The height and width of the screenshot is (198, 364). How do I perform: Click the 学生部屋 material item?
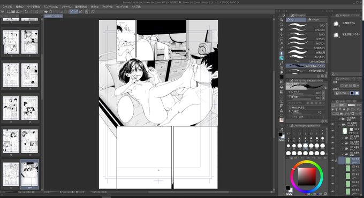tap(346, 35)
